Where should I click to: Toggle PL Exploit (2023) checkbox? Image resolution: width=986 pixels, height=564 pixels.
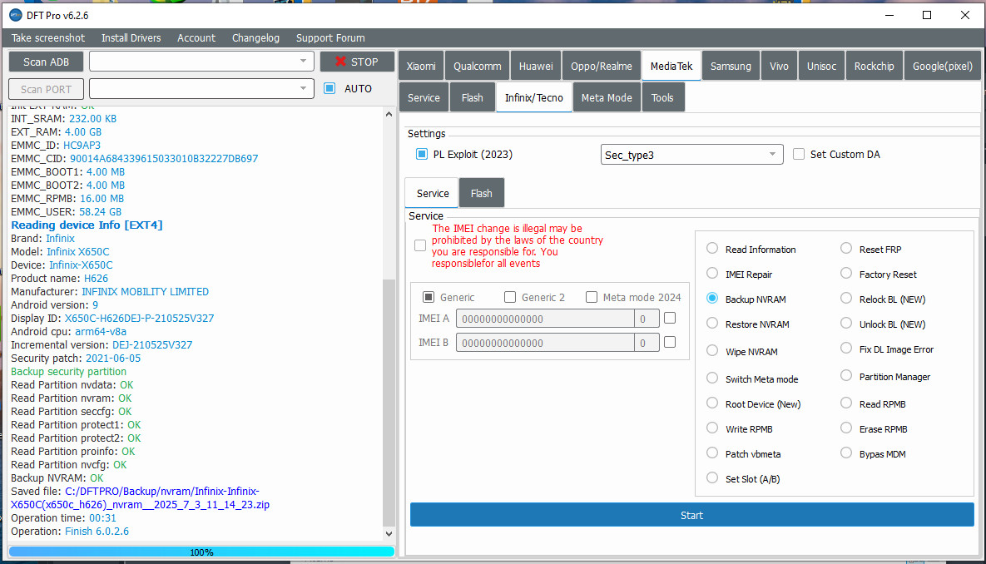[x=422, y=154]
